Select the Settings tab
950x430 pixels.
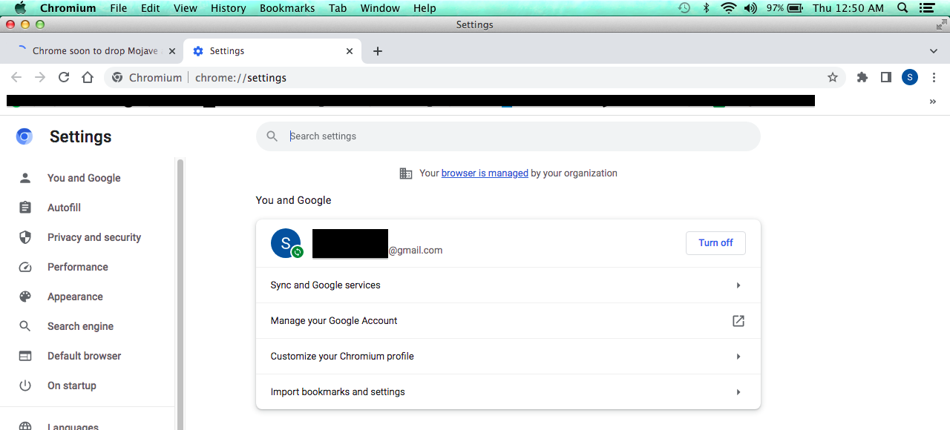tap(272, 51)
